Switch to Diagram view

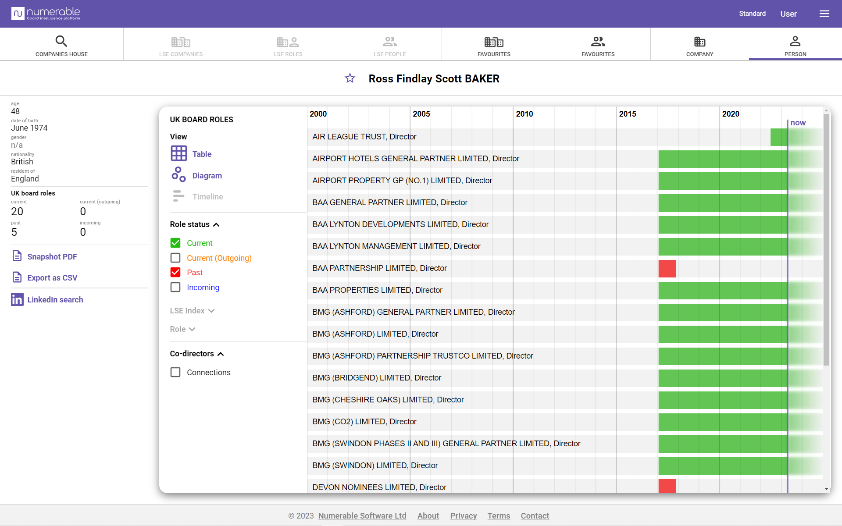(x=207, y=176)
